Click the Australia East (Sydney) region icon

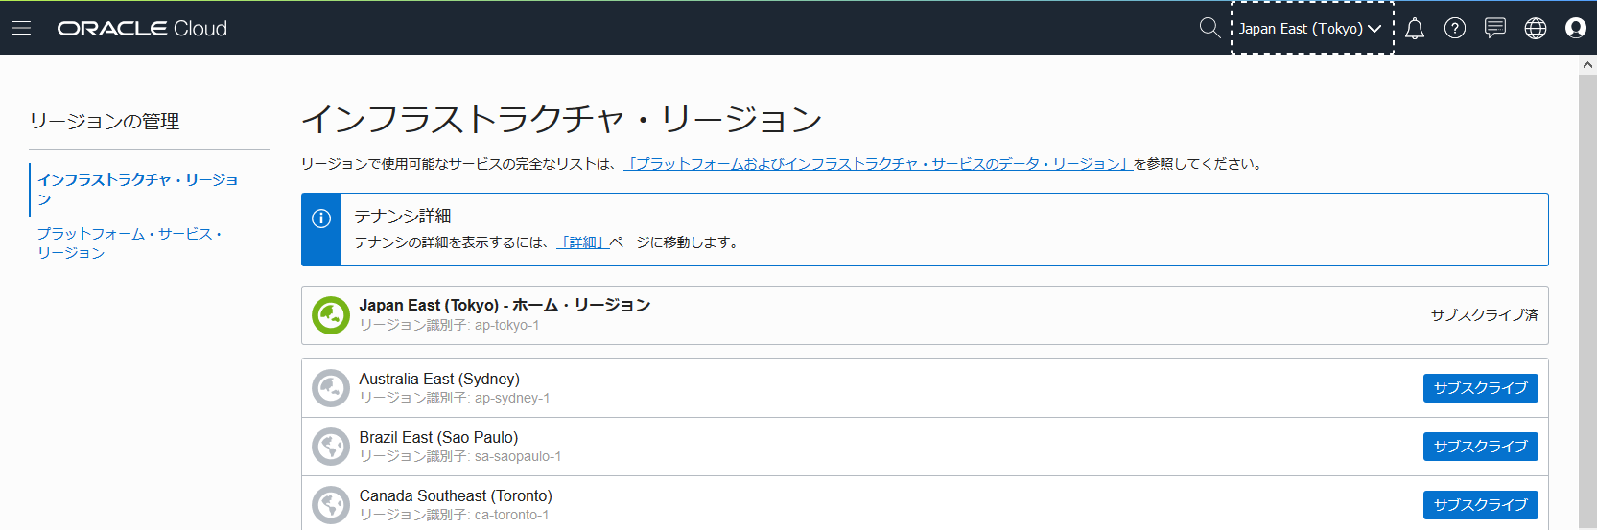coord(331,388)
